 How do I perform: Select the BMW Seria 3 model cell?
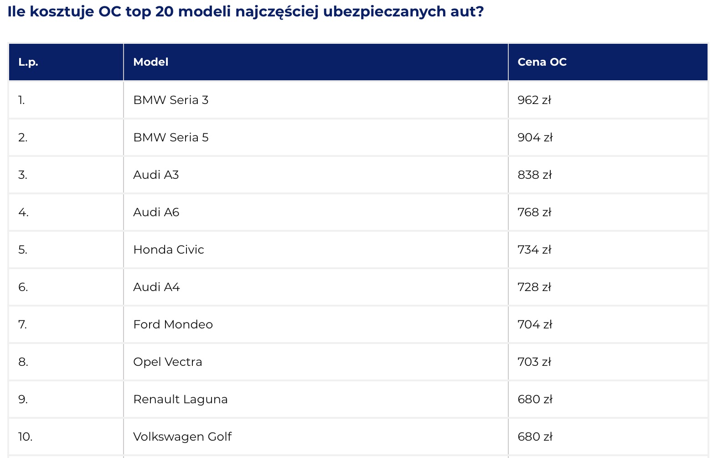point(315,100)
